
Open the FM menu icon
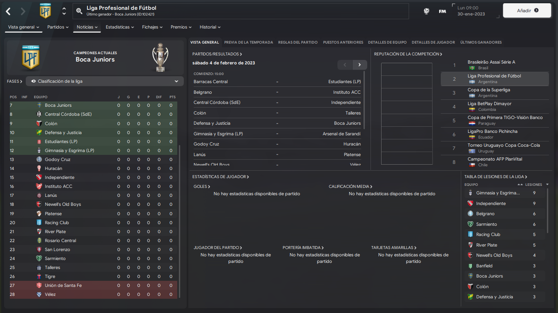(x=442, y=11)
